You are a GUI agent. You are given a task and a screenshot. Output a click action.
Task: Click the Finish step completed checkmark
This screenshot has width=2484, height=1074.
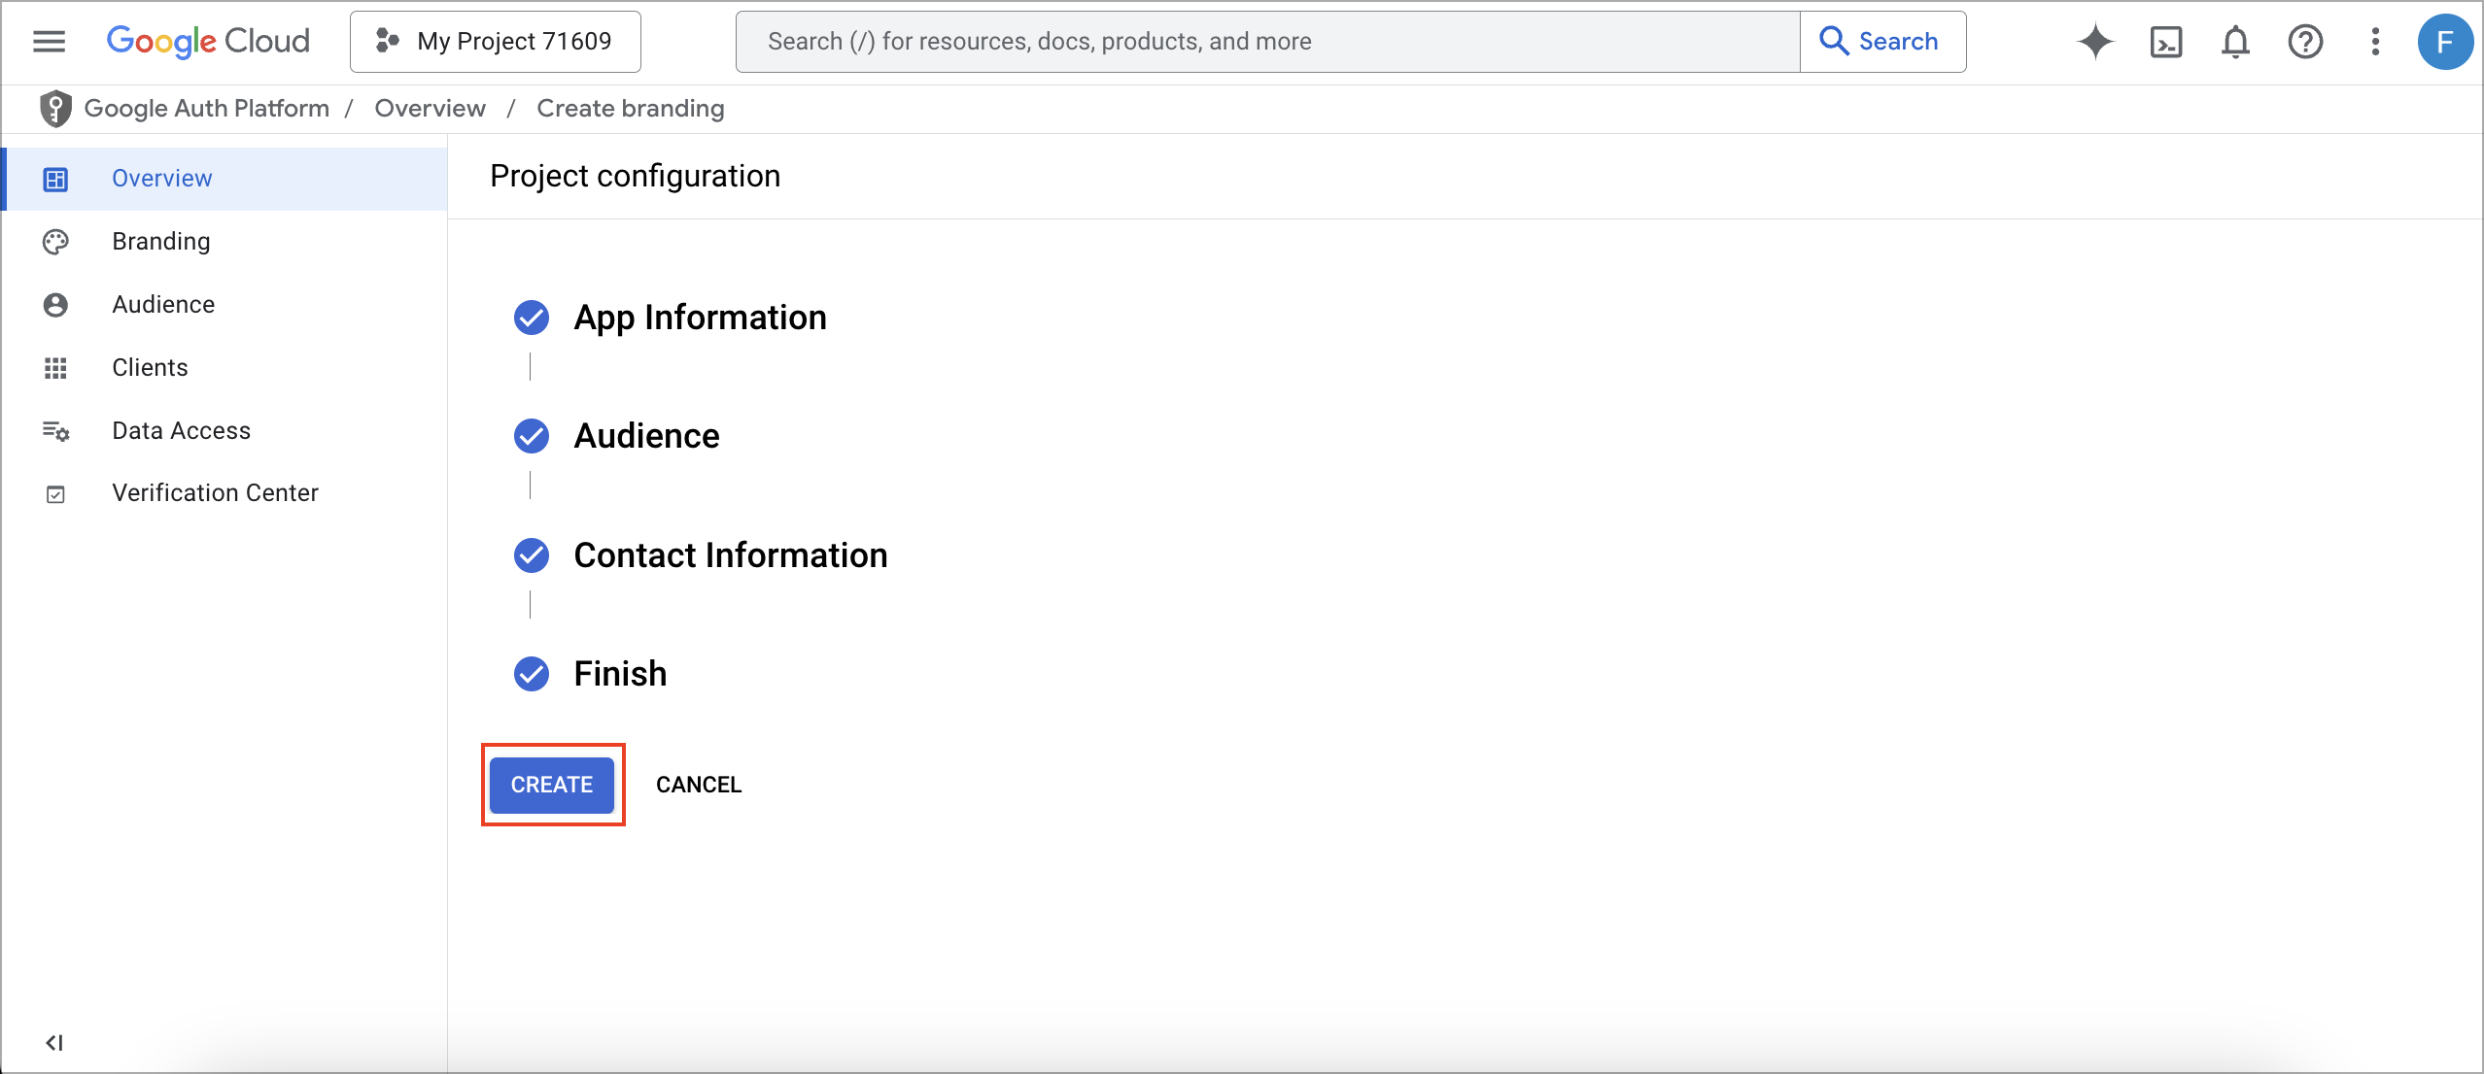pyautogui.click(x=532, y=674)
